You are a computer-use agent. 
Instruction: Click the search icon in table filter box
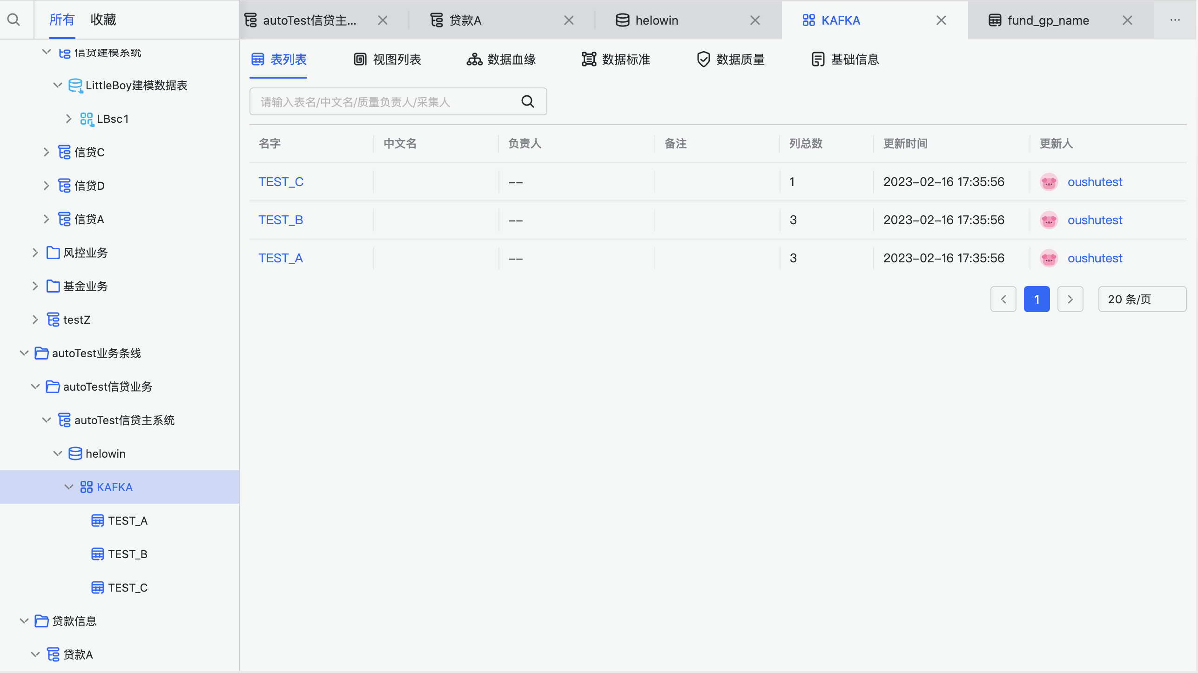tap(527, 101)
